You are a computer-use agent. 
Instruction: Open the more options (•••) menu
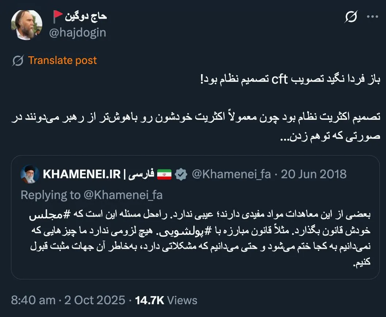(x=373, y=16)
